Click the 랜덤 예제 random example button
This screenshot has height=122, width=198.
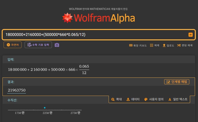point(185,45)
